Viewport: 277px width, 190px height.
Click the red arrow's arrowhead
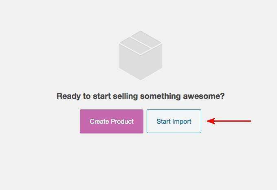pyautogui.click(x=211, y=121)
